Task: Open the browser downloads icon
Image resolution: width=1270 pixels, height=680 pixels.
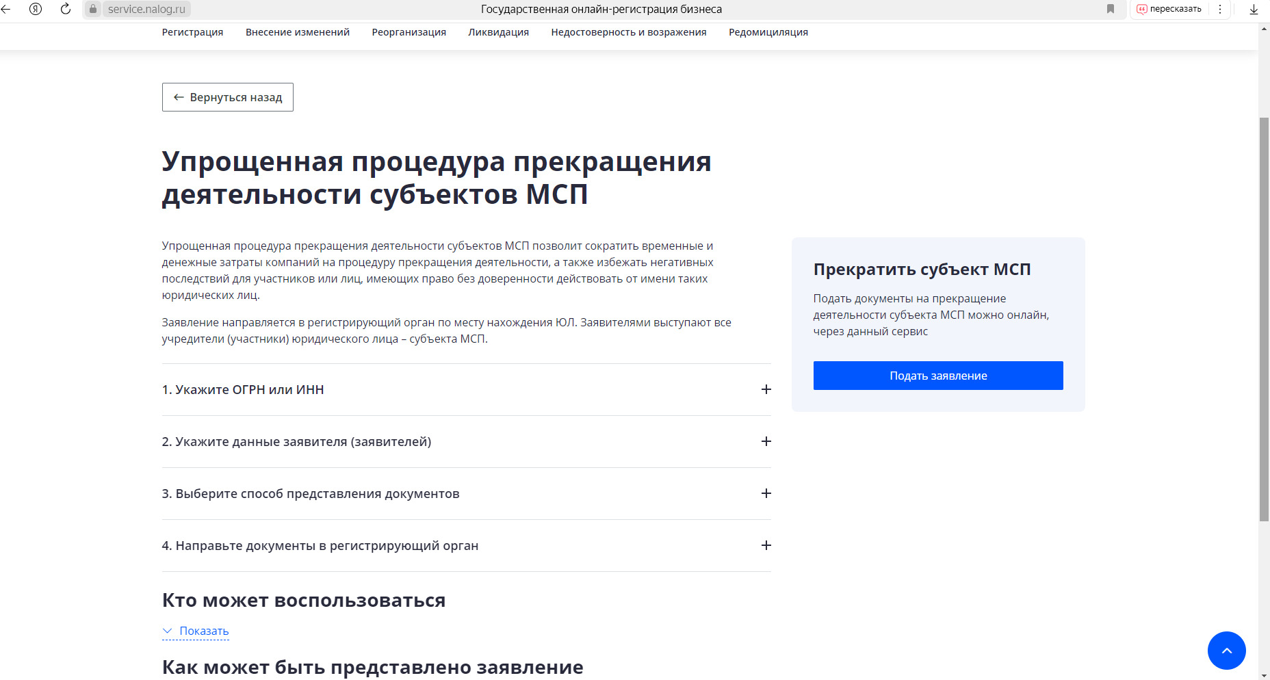Action: pos(1254,10)
